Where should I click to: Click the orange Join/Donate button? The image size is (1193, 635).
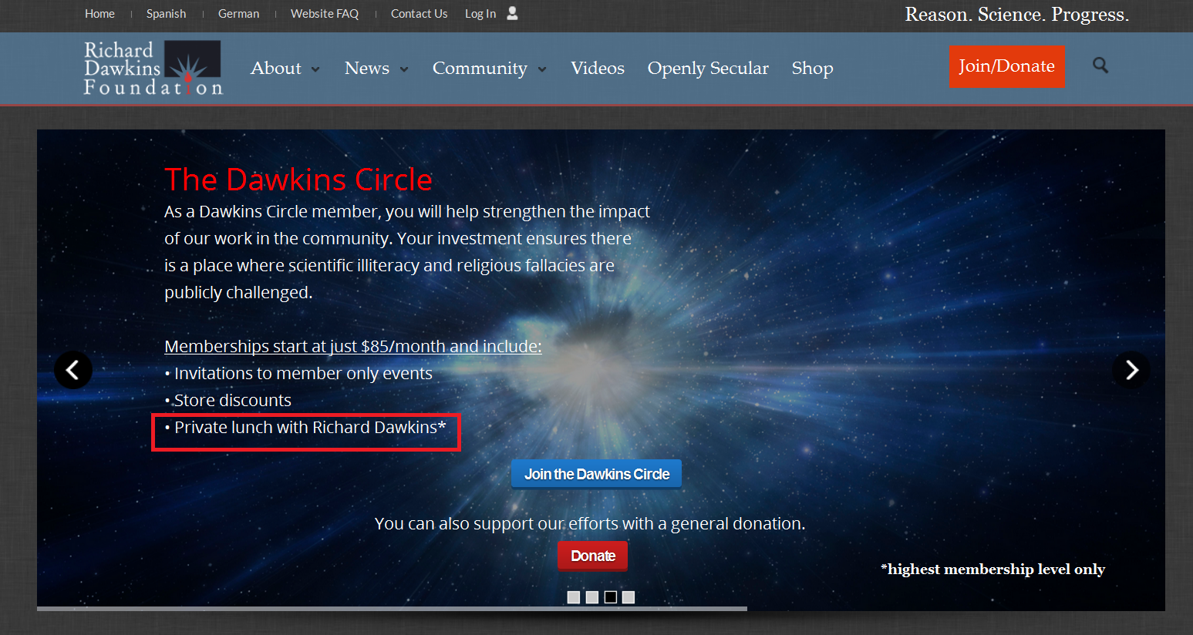(x=1006, y=66)
